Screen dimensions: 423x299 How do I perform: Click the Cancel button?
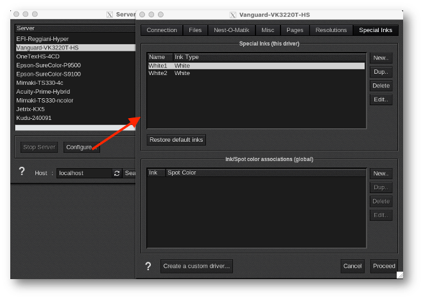click(x=352, y=266)
